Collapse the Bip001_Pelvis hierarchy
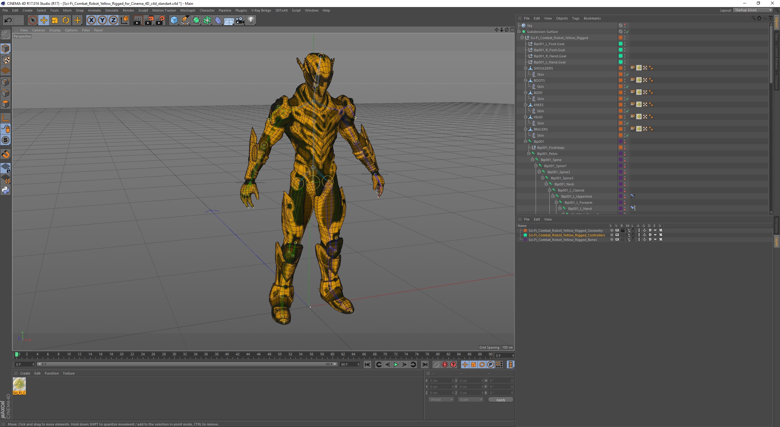 coord(529,154)
